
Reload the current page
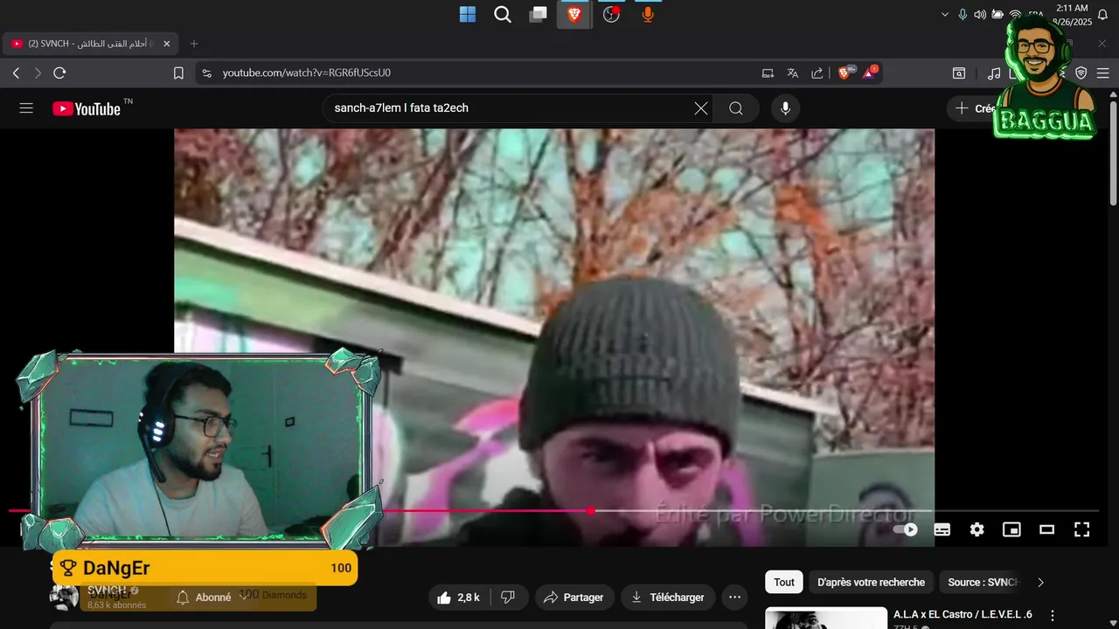(x=59, y=73)
